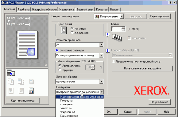Go to the Качество tab

[x=102, y=10]
